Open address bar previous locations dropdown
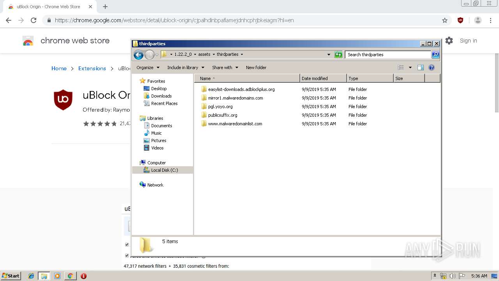This screenshot has width=499, height=281. [x=329, y=55]
